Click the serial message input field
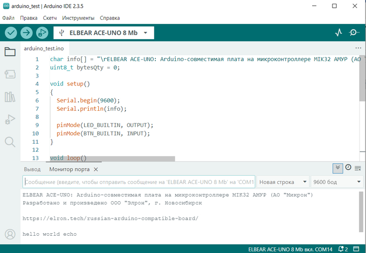 [139, 182]
